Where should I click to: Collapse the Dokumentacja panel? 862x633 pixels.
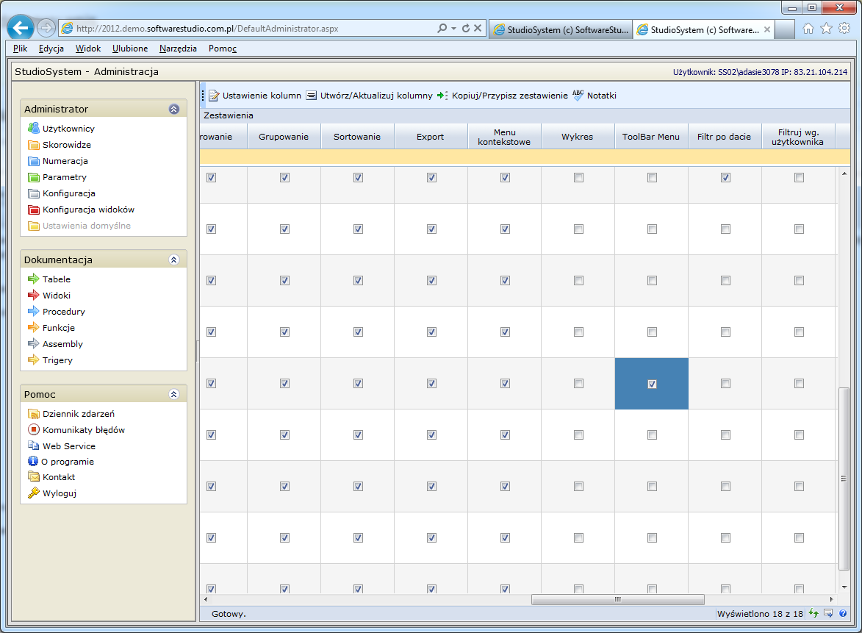(x=174, y=260)
